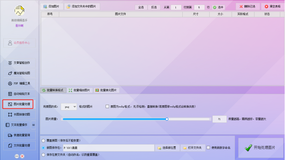Screen dimensions: 285x160
Task: Focus the end row number field
Action: [199, 7]
